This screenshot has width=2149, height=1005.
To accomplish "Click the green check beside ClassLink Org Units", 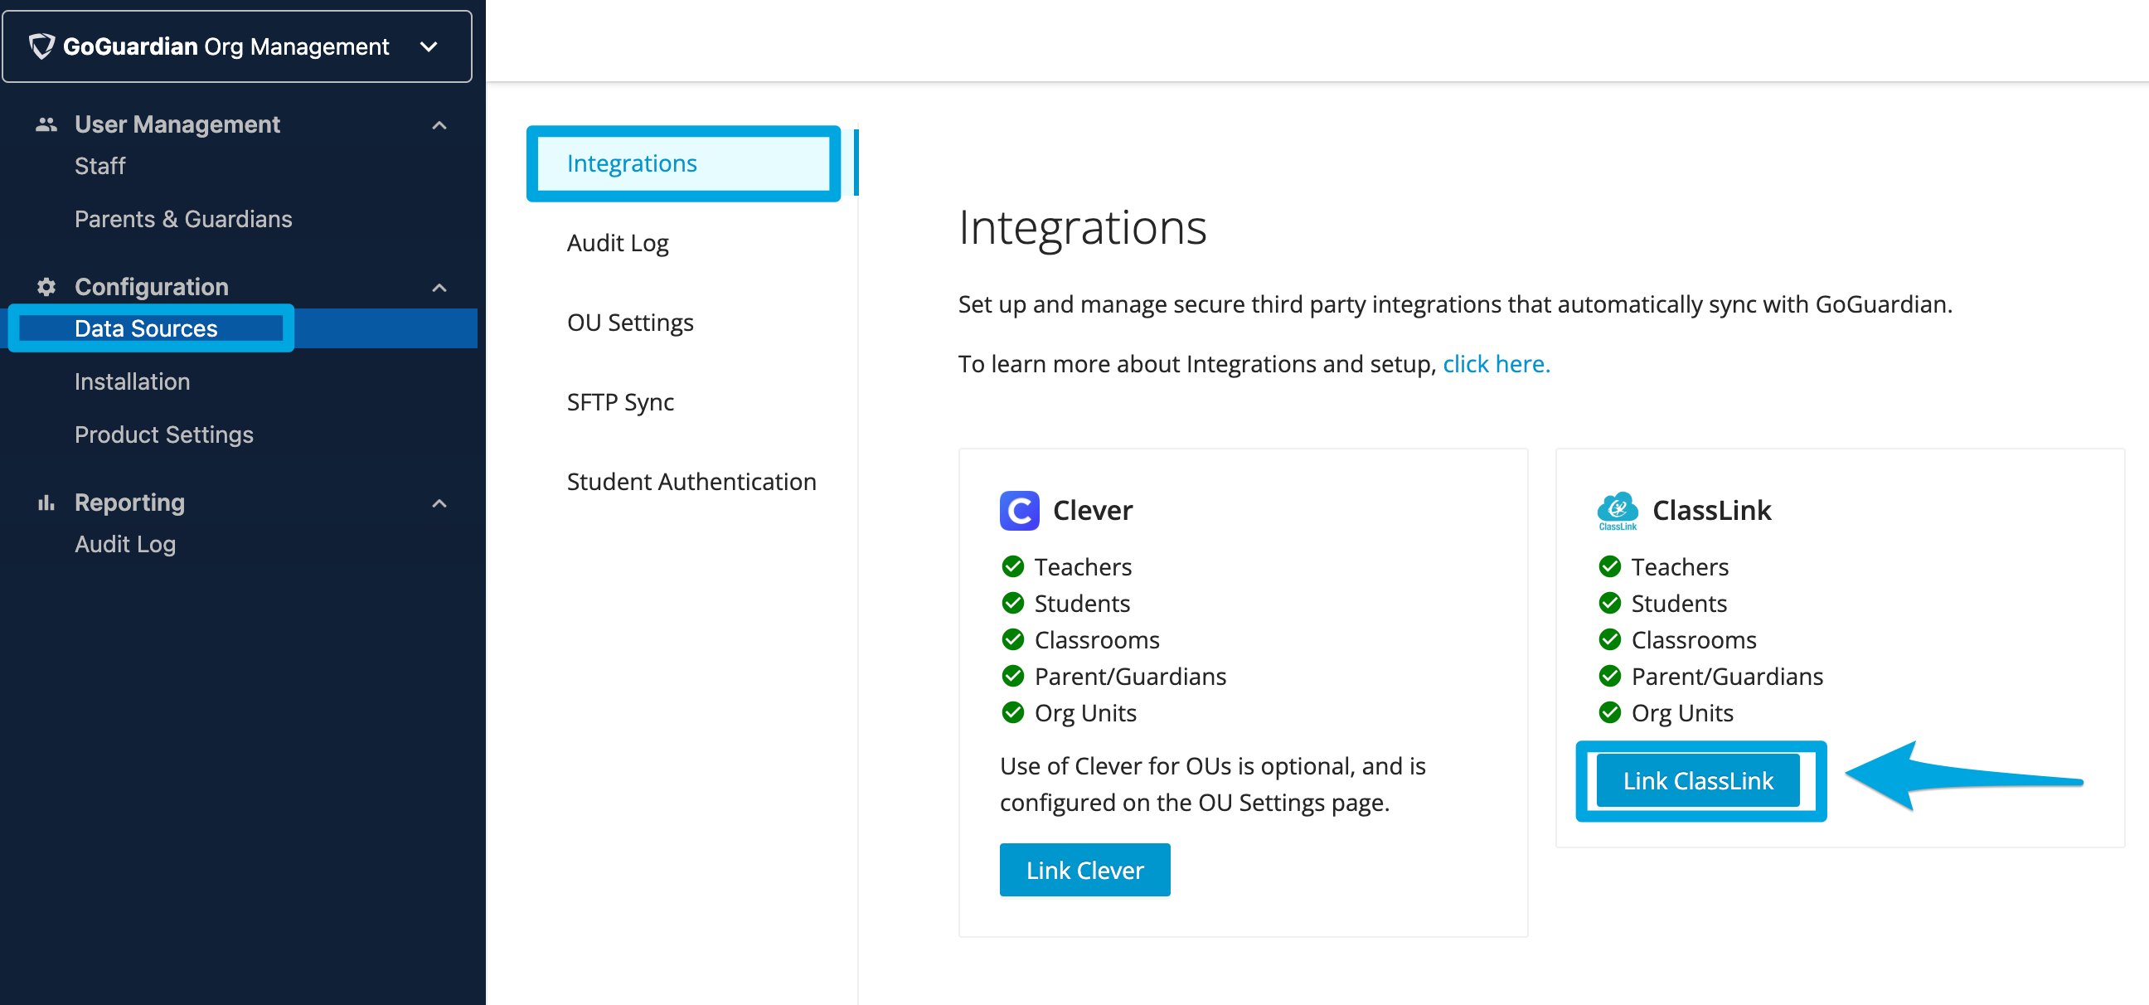I will (1609, 713).
